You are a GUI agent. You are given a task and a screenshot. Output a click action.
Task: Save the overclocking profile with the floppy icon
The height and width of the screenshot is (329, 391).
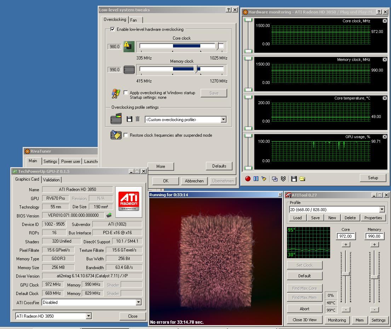point(129,119)
